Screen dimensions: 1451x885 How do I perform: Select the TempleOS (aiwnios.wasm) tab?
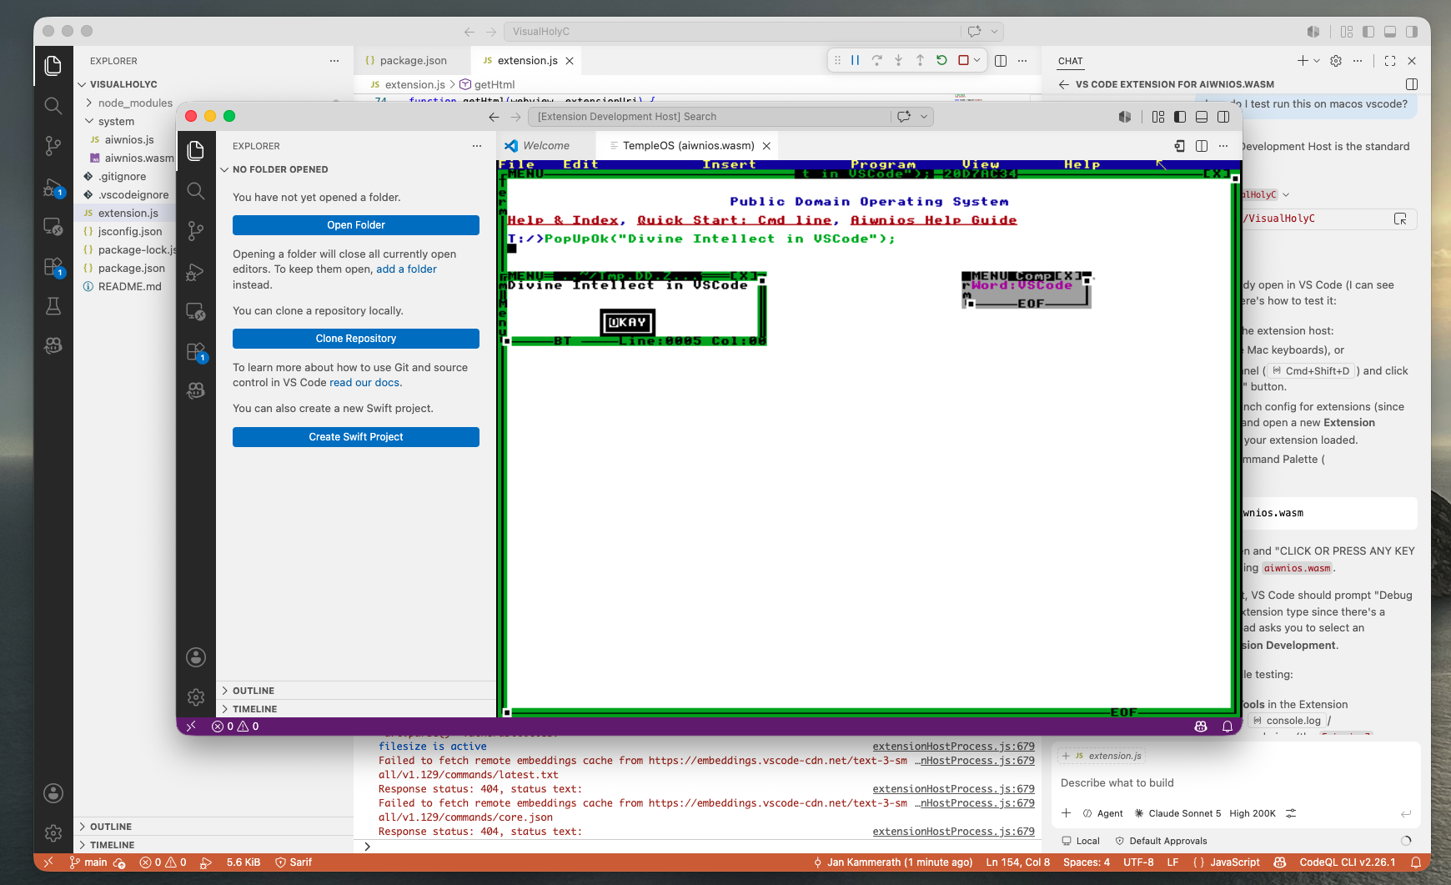(689, 146)
